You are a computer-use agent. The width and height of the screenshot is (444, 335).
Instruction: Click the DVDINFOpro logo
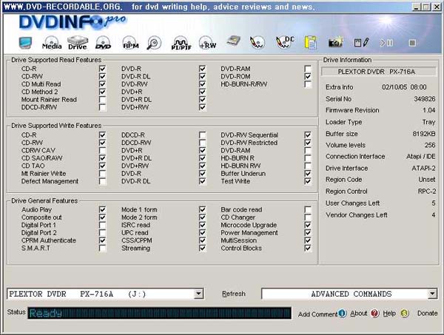pyautogui.click(x=73, y=21)
